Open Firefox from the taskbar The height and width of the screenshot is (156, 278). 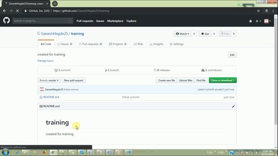click(44, 152)
